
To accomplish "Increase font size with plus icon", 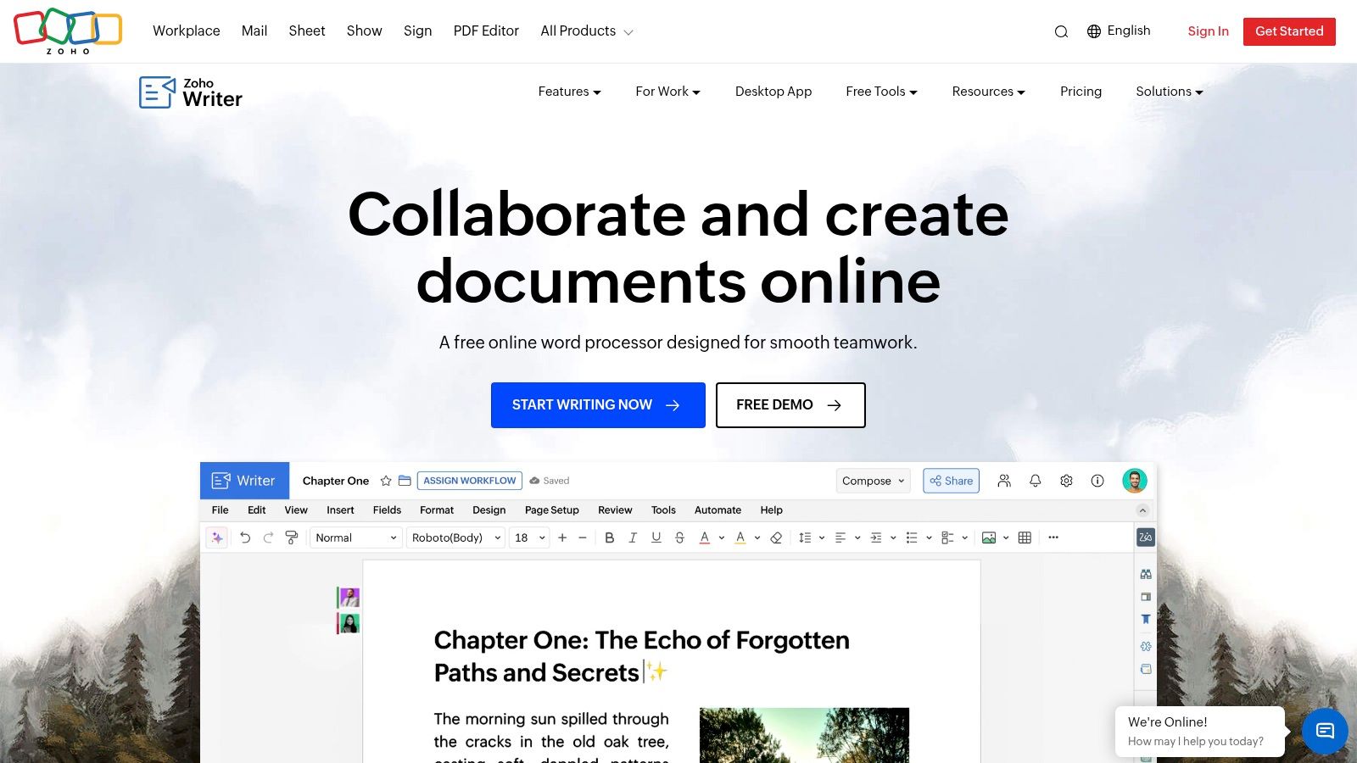I will pyautogui.click(x=562, y=537).
